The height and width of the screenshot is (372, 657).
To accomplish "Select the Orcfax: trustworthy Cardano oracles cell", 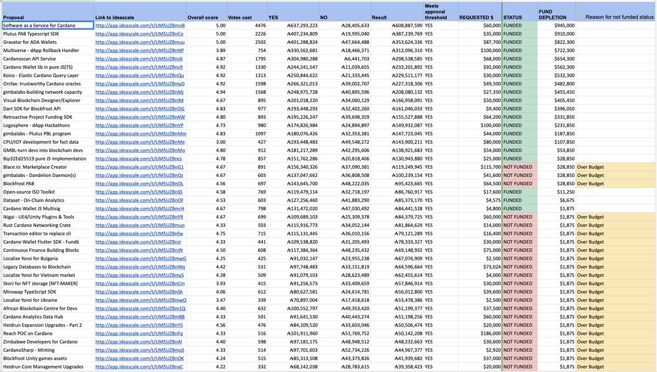I will coord(47,84).
